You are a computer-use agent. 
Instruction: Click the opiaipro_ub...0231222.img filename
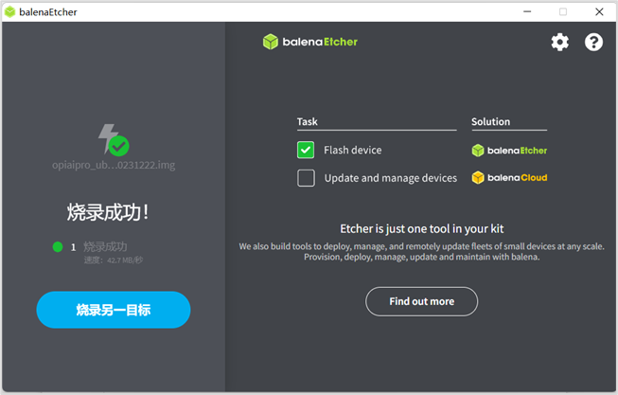[114, 165]
